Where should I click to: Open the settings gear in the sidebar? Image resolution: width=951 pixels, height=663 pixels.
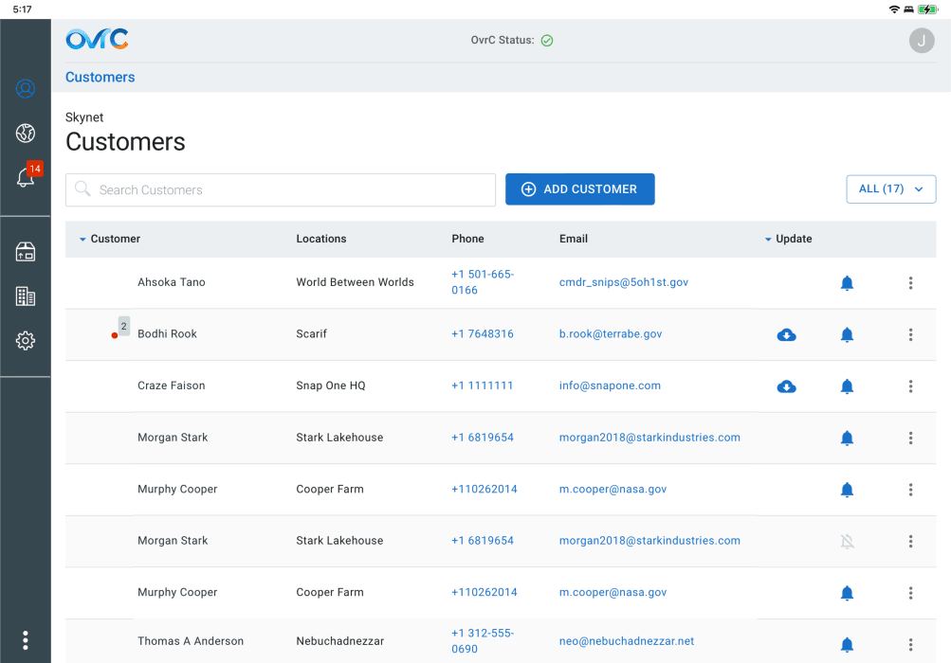click(26, 341)
